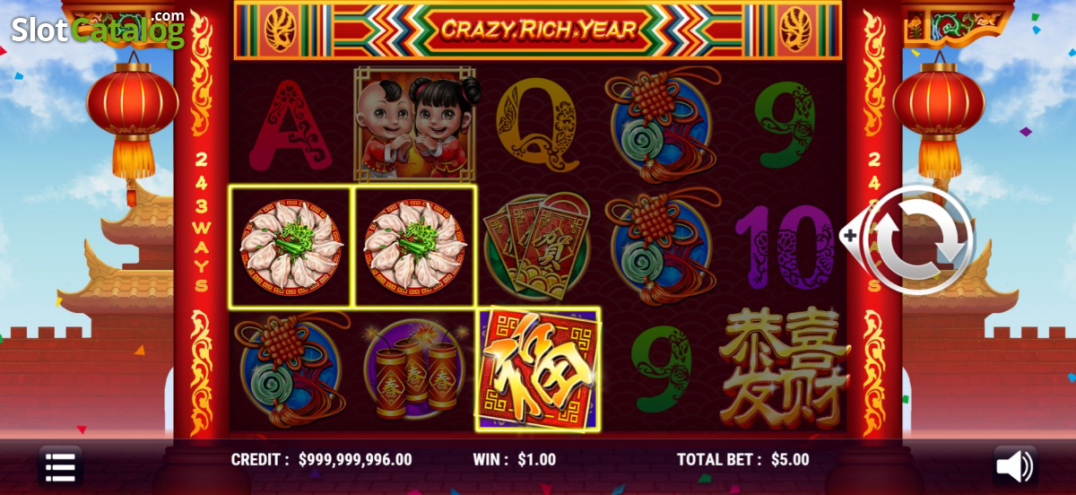Select the red envelopes symbol
This screenshot has width=1076, height=495.
[x=536, y=247]
